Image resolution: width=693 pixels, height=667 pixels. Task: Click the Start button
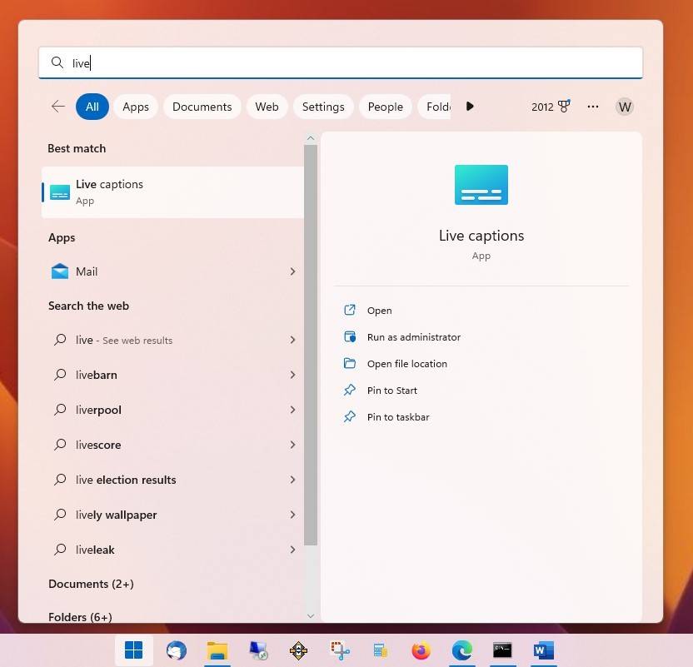point(133,650)
